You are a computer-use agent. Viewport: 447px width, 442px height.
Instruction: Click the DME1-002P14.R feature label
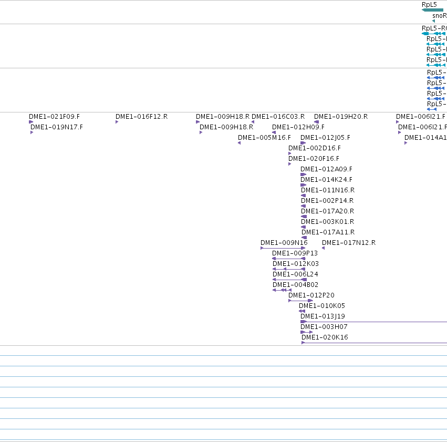(x=327, y=201)
